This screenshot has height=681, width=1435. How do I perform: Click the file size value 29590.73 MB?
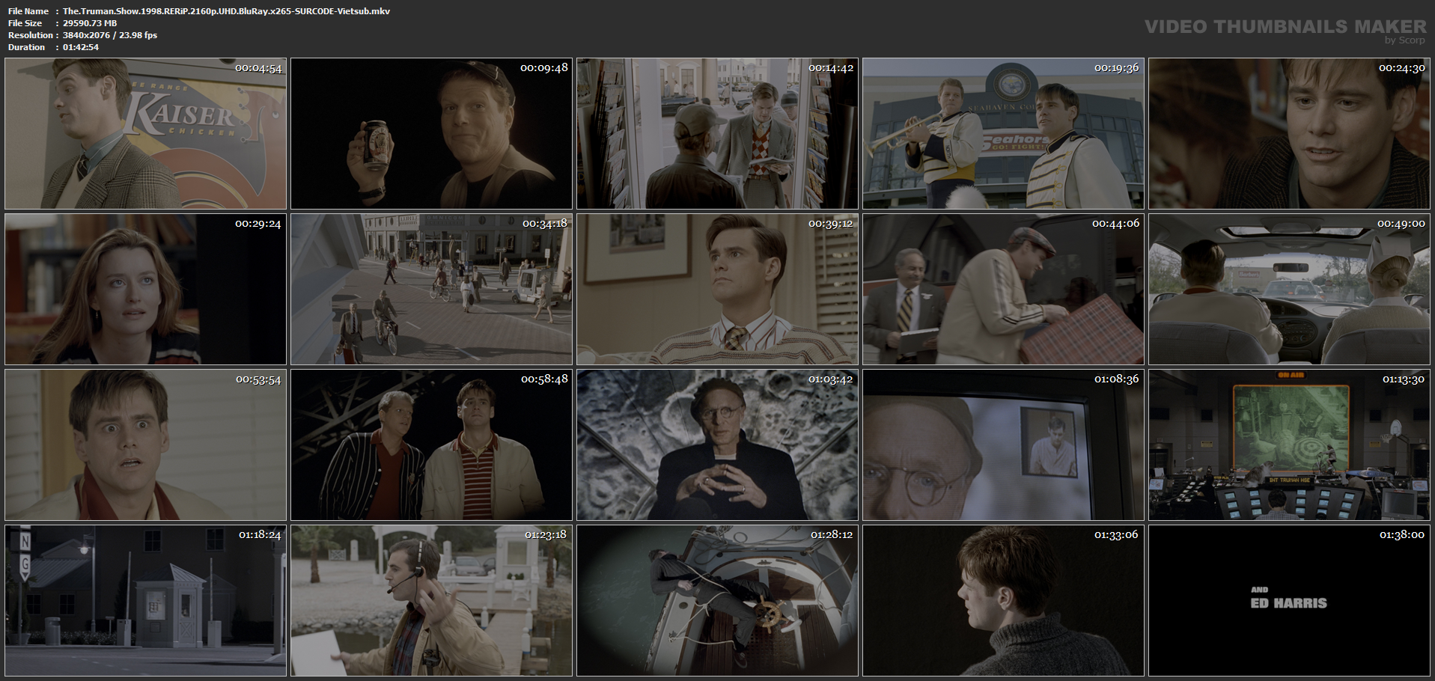[90, 23]
